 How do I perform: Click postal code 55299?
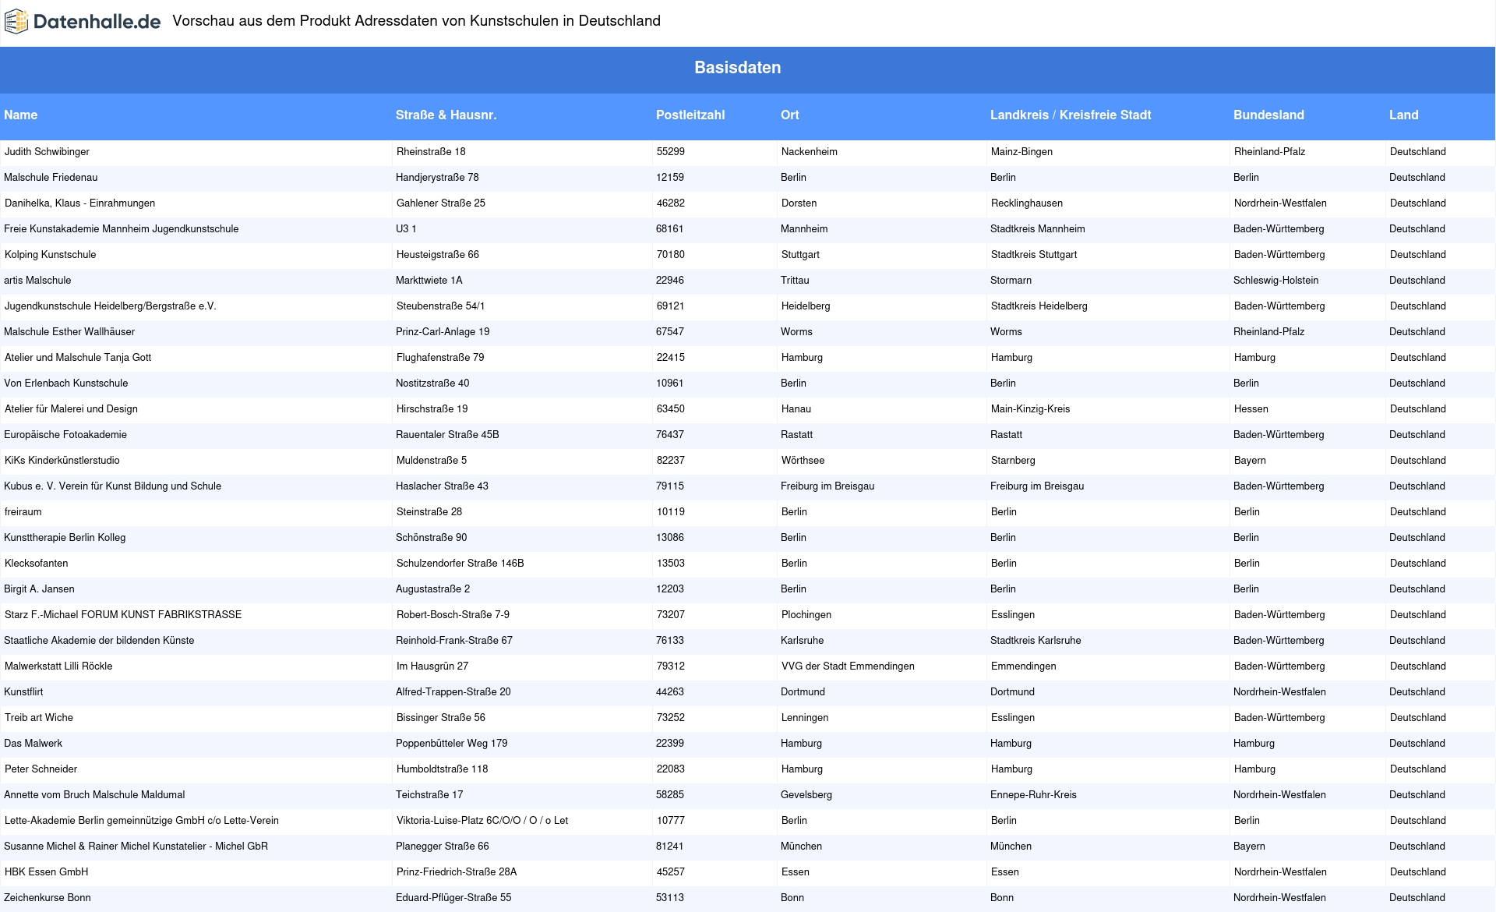point(671,152)
